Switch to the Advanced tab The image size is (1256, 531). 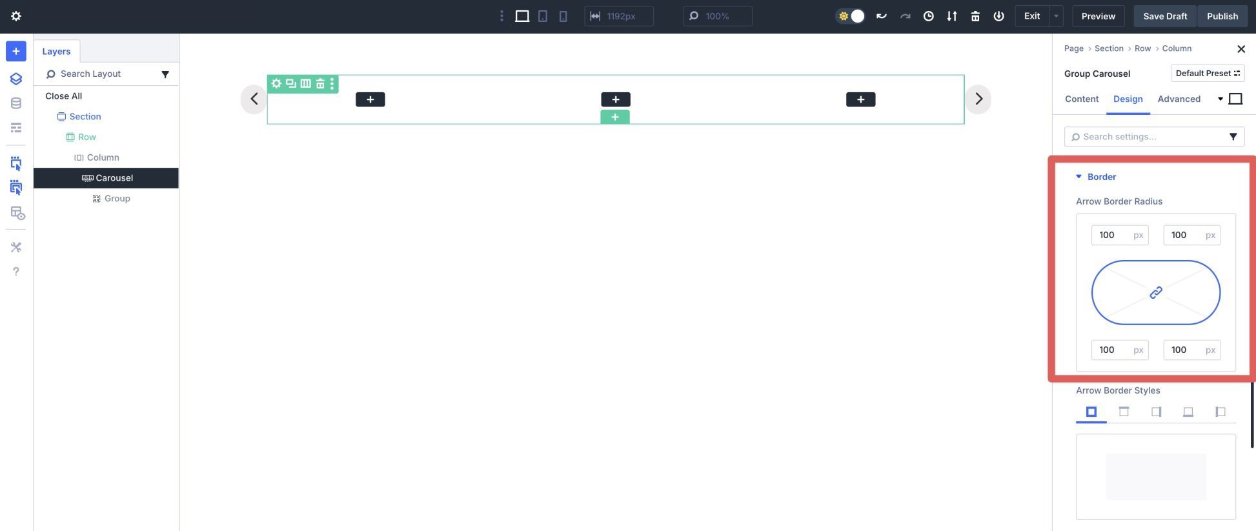click(1179, 99)
